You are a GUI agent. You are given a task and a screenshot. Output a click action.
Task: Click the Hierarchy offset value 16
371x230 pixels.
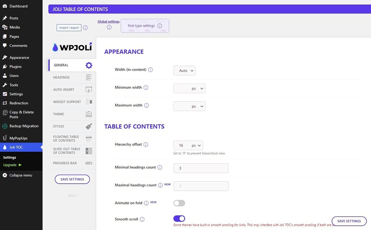[181, 145]
